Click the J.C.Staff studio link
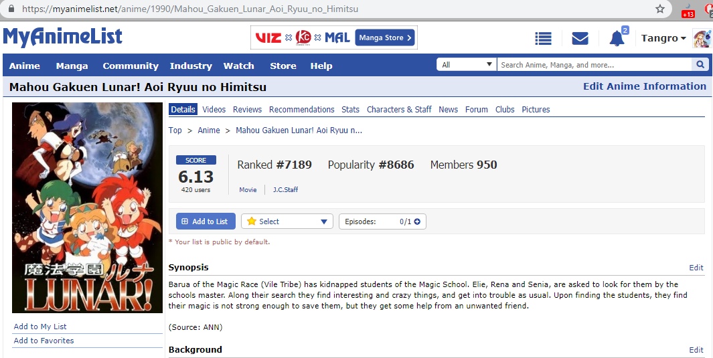This screenshot has width=713, height=358. [x=286, y=190]
